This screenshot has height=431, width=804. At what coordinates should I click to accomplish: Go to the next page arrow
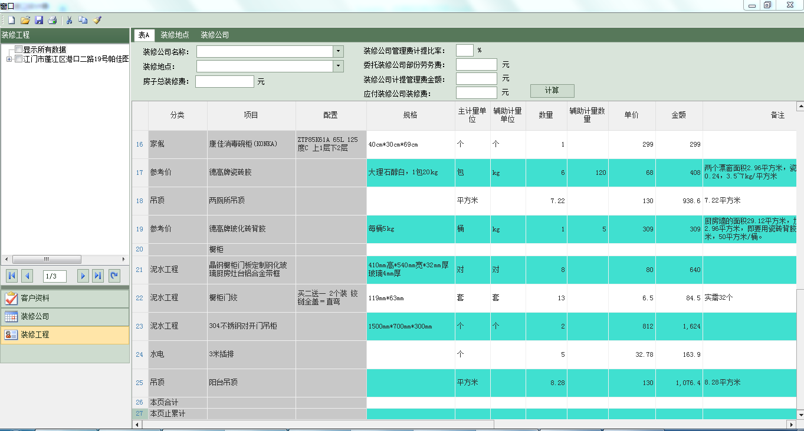83,276
